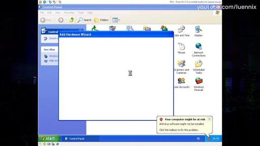Click the Back arrow button
This screenshot has height=146, width=260.
[43, 20]
